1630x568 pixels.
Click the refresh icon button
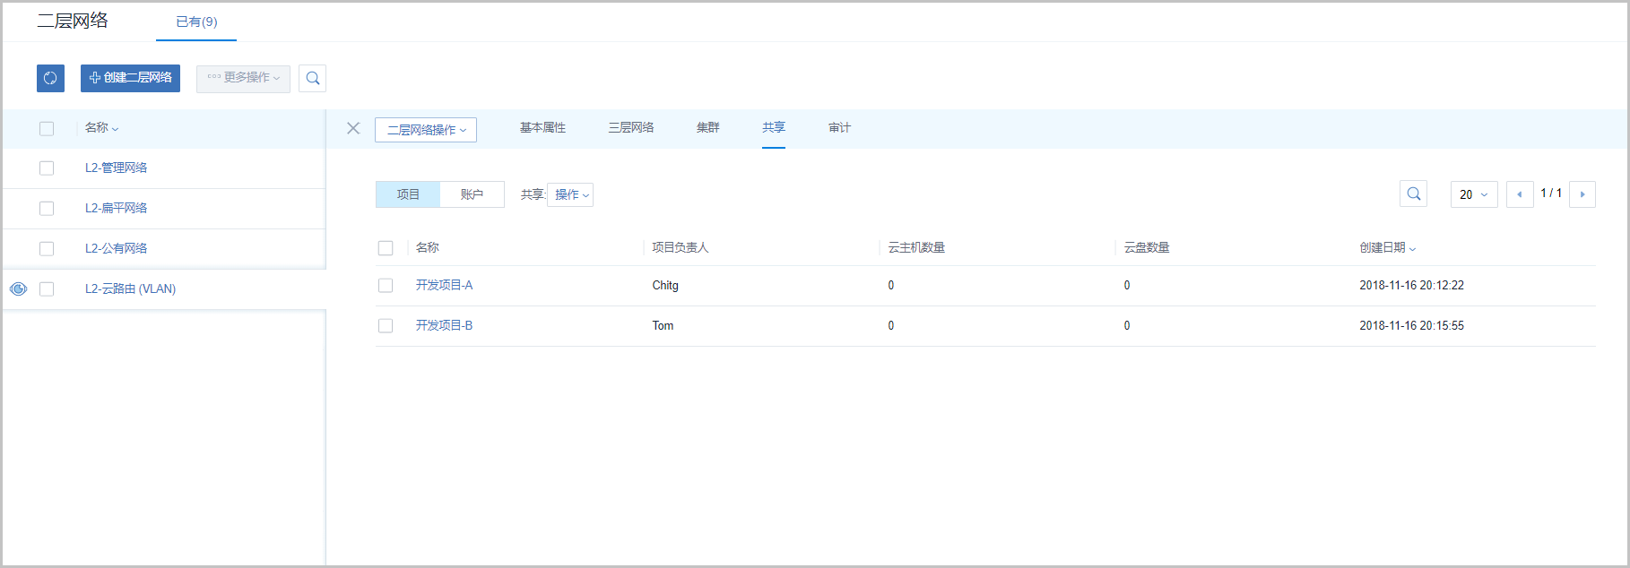(50, 78)
